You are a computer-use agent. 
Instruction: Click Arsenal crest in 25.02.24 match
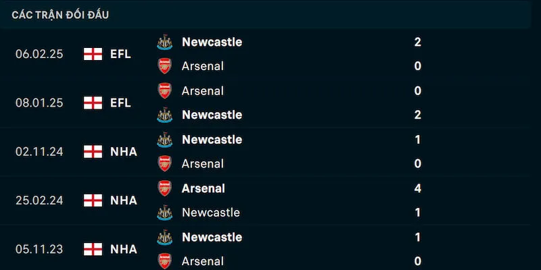point(164,188)
